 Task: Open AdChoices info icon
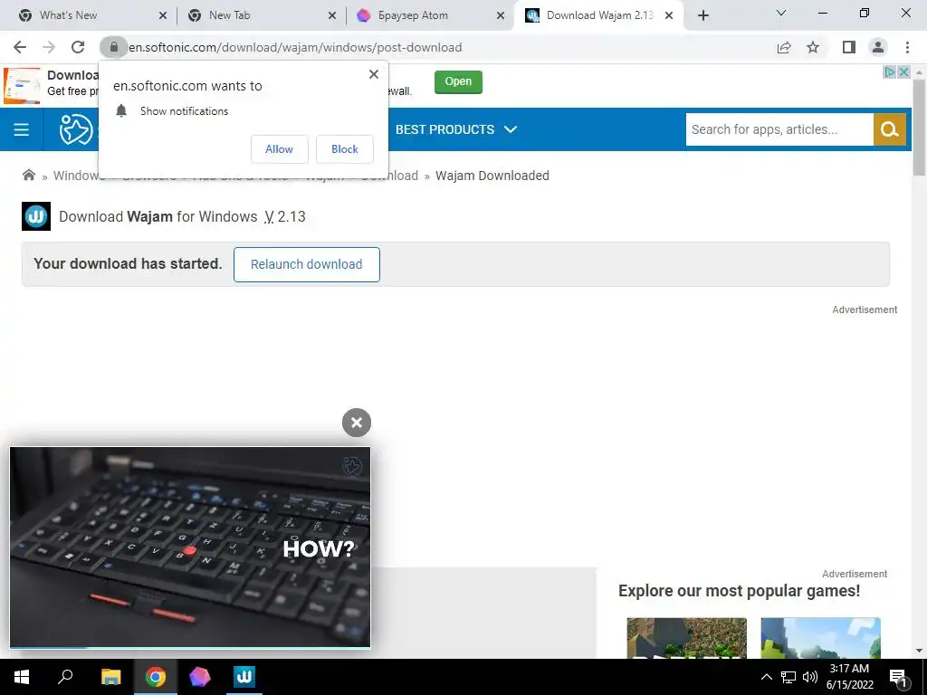890,72
